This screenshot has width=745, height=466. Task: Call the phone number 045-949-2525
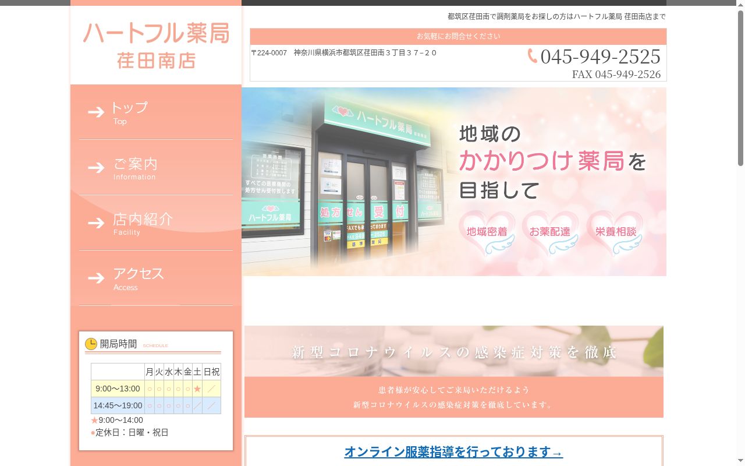coord(600,57)
